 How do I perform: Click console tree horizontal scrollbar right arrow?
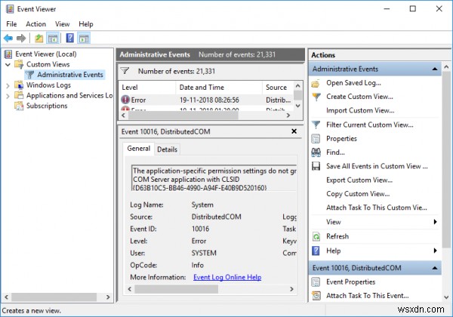(108, 297)
